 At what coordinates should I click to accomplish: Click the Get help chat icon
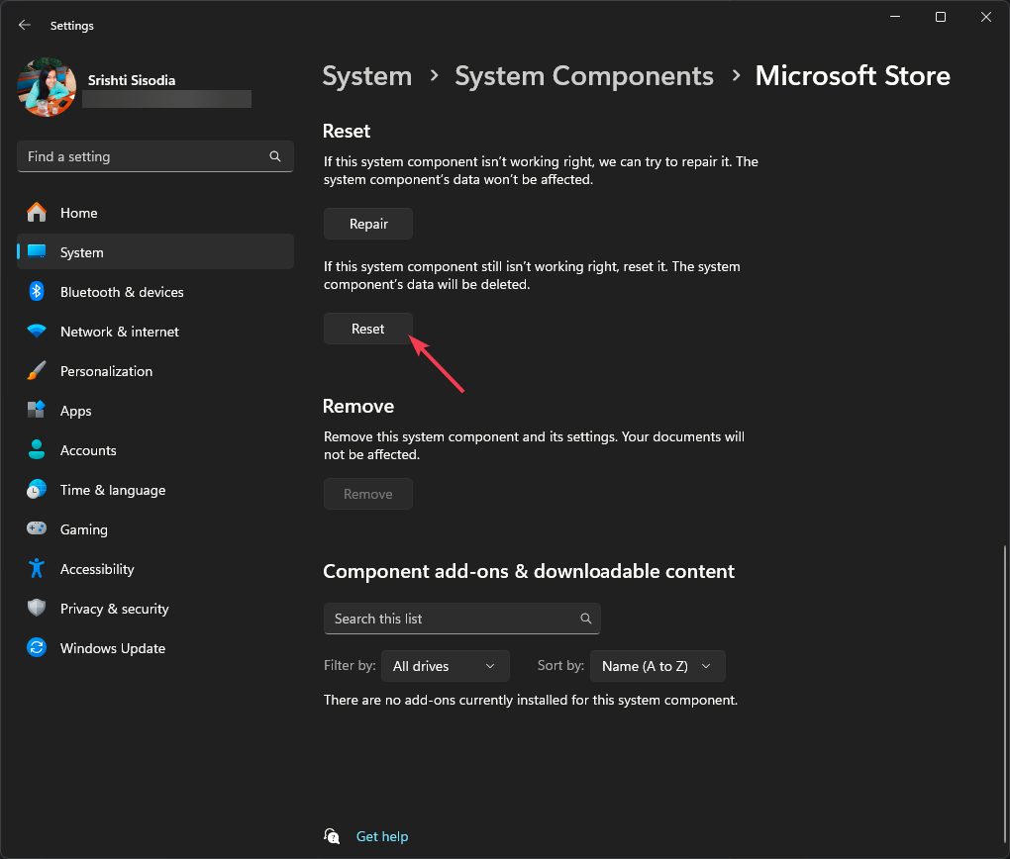tap(332, 836)
